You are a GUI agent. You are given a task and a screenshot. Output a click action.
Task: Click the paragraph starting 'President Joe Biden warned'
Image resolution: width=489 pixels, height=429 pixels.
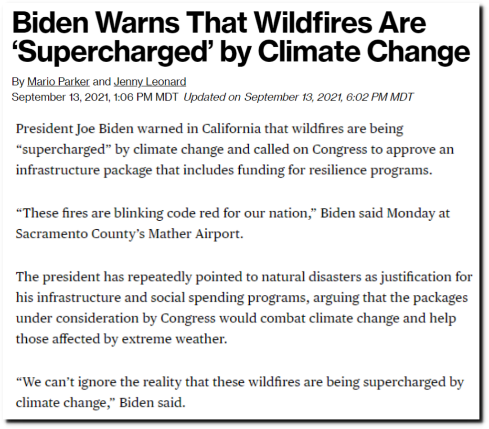pyautogui.click(x=235, y=150)
